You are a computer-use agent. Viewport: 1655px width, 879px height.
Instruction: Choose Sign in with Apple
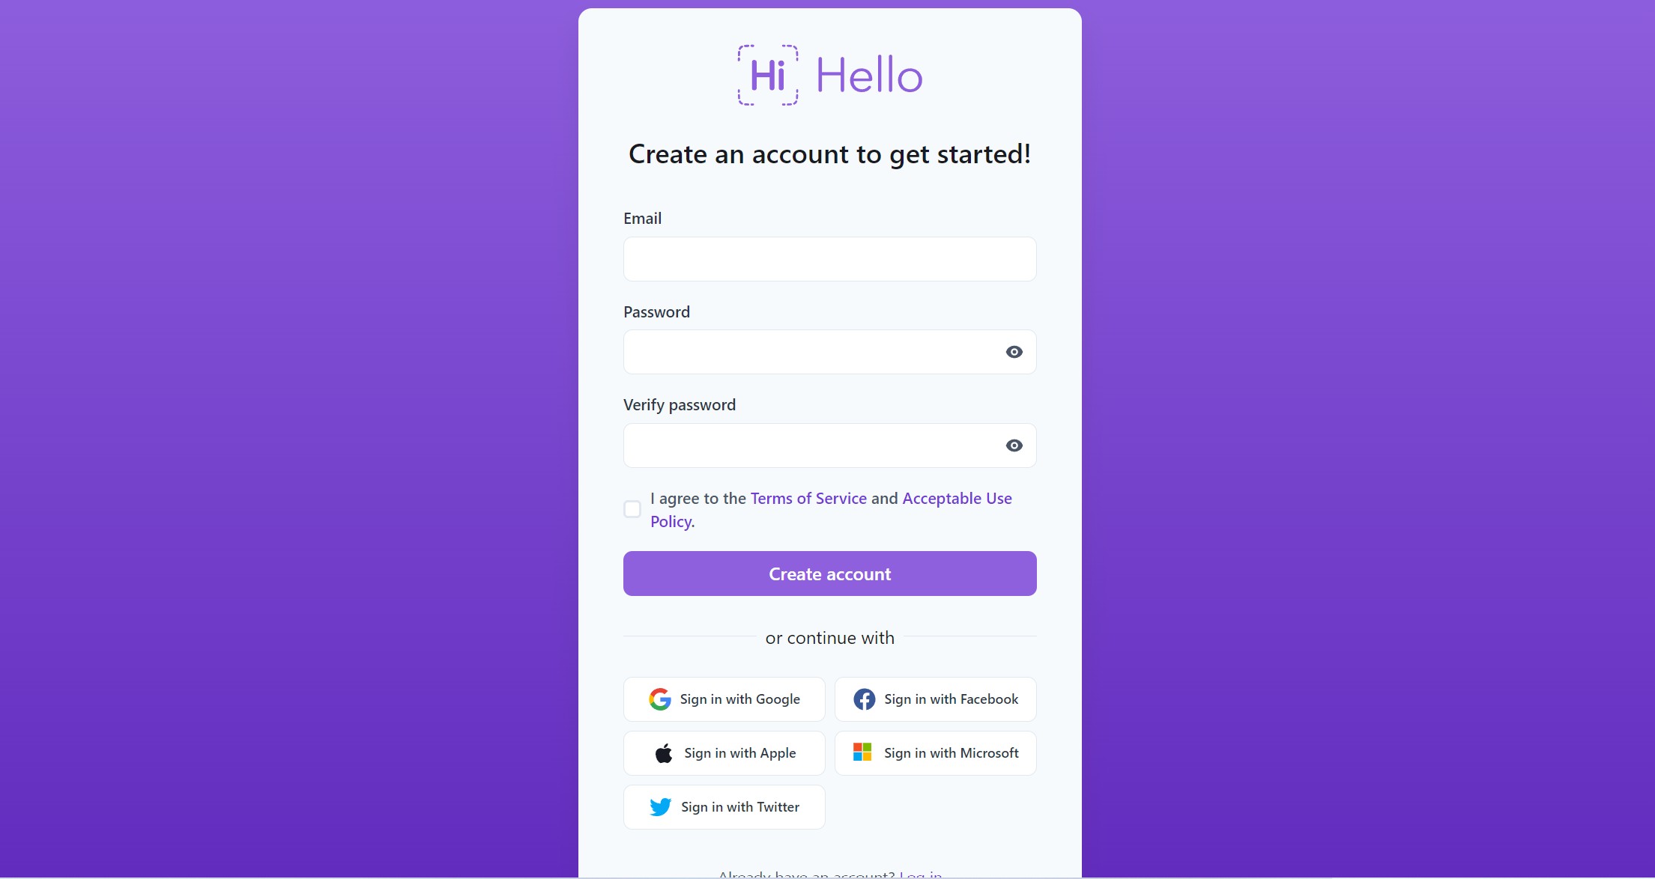[x=724, y=753]
